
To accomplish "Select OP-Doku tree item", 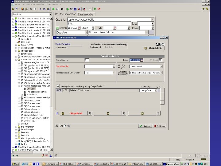I will pos(31,89).
